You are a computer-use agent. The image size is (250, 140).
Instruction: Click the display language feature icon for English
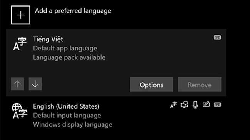pos(173,105)
